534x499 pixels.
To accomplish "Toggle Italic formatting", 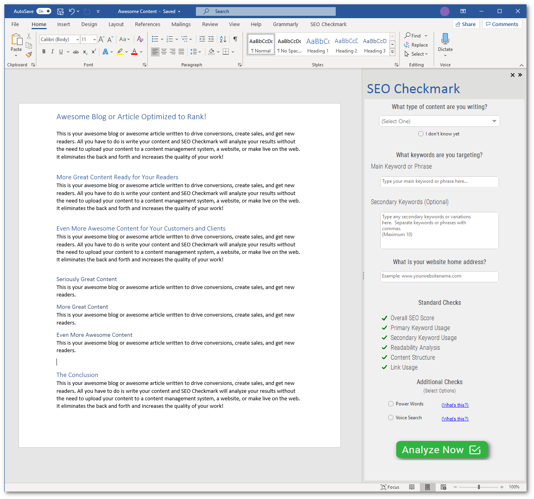I will (x=52, y=52).
